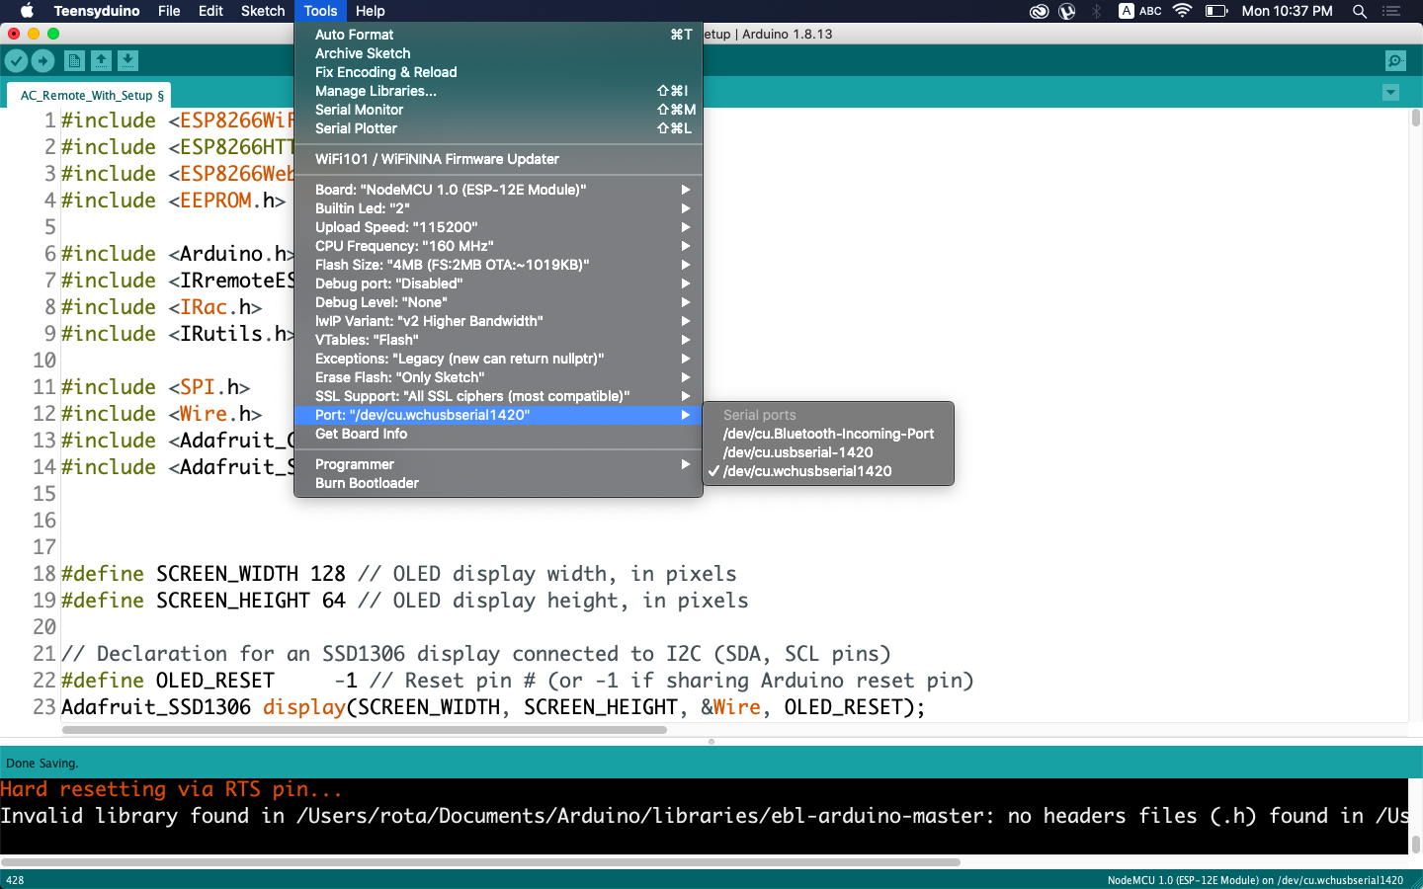
Task: Expand the SSL Support submenu
Action: [498, 396]
